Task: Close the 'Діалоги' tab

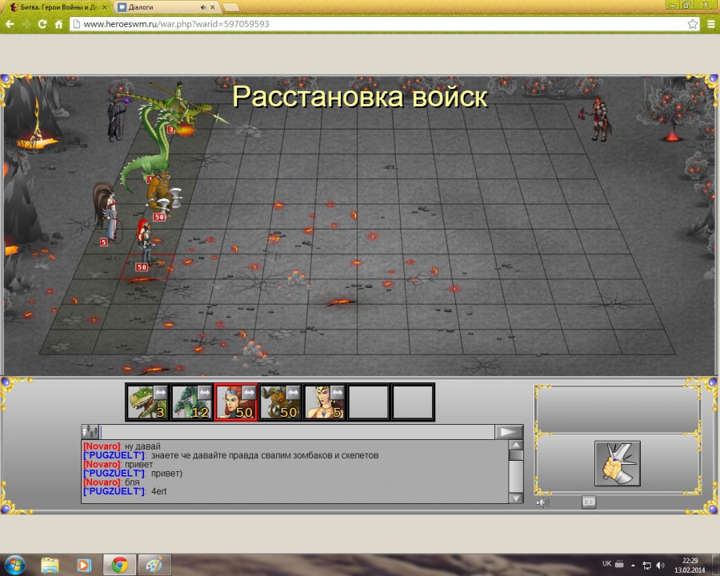Action: pyautogui.click(x=213, y=7)
